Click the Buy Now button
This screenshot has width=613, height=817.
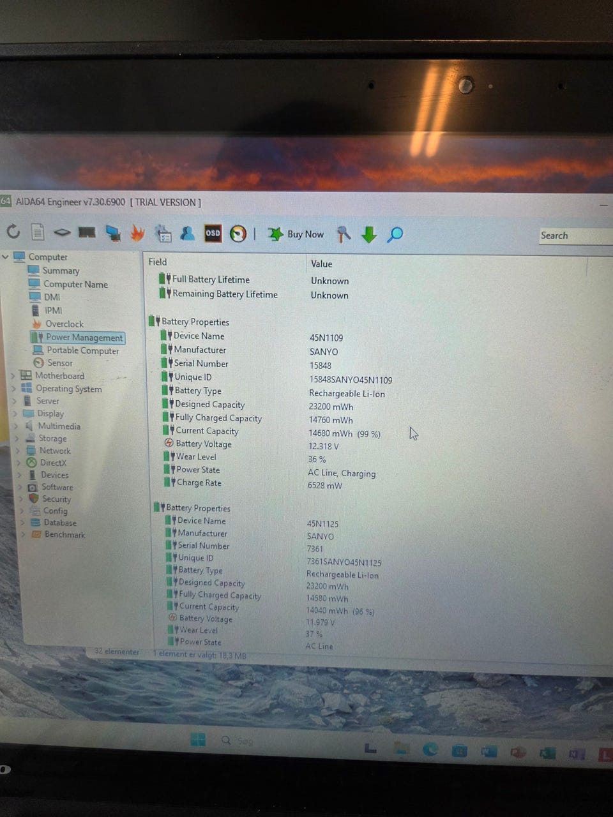[296, 234]
